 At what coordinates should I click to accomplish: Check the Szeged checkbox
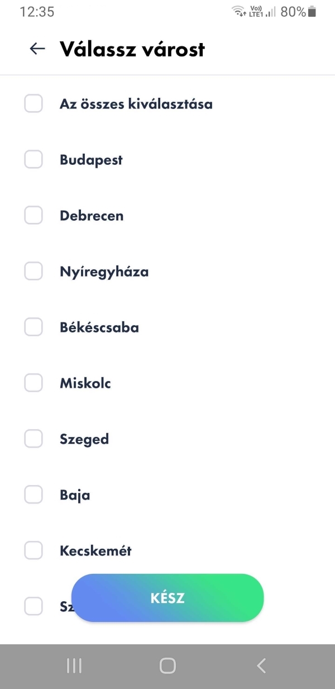click(33, 439)
